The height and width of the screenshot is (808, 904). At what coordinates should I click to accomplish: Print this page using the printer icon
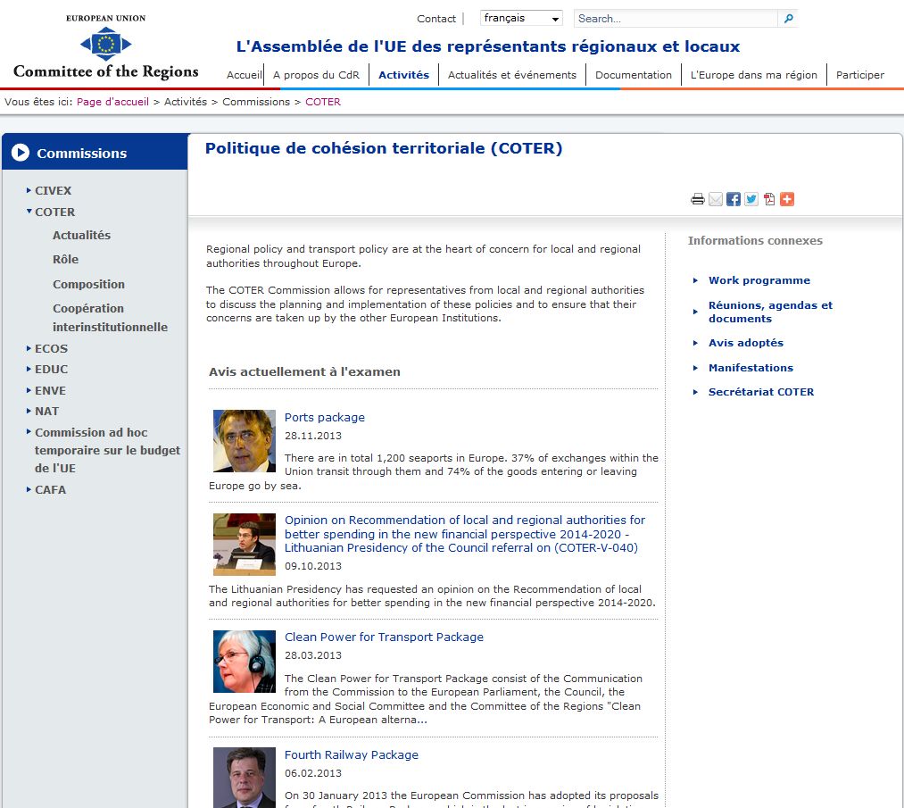(698, 200)
